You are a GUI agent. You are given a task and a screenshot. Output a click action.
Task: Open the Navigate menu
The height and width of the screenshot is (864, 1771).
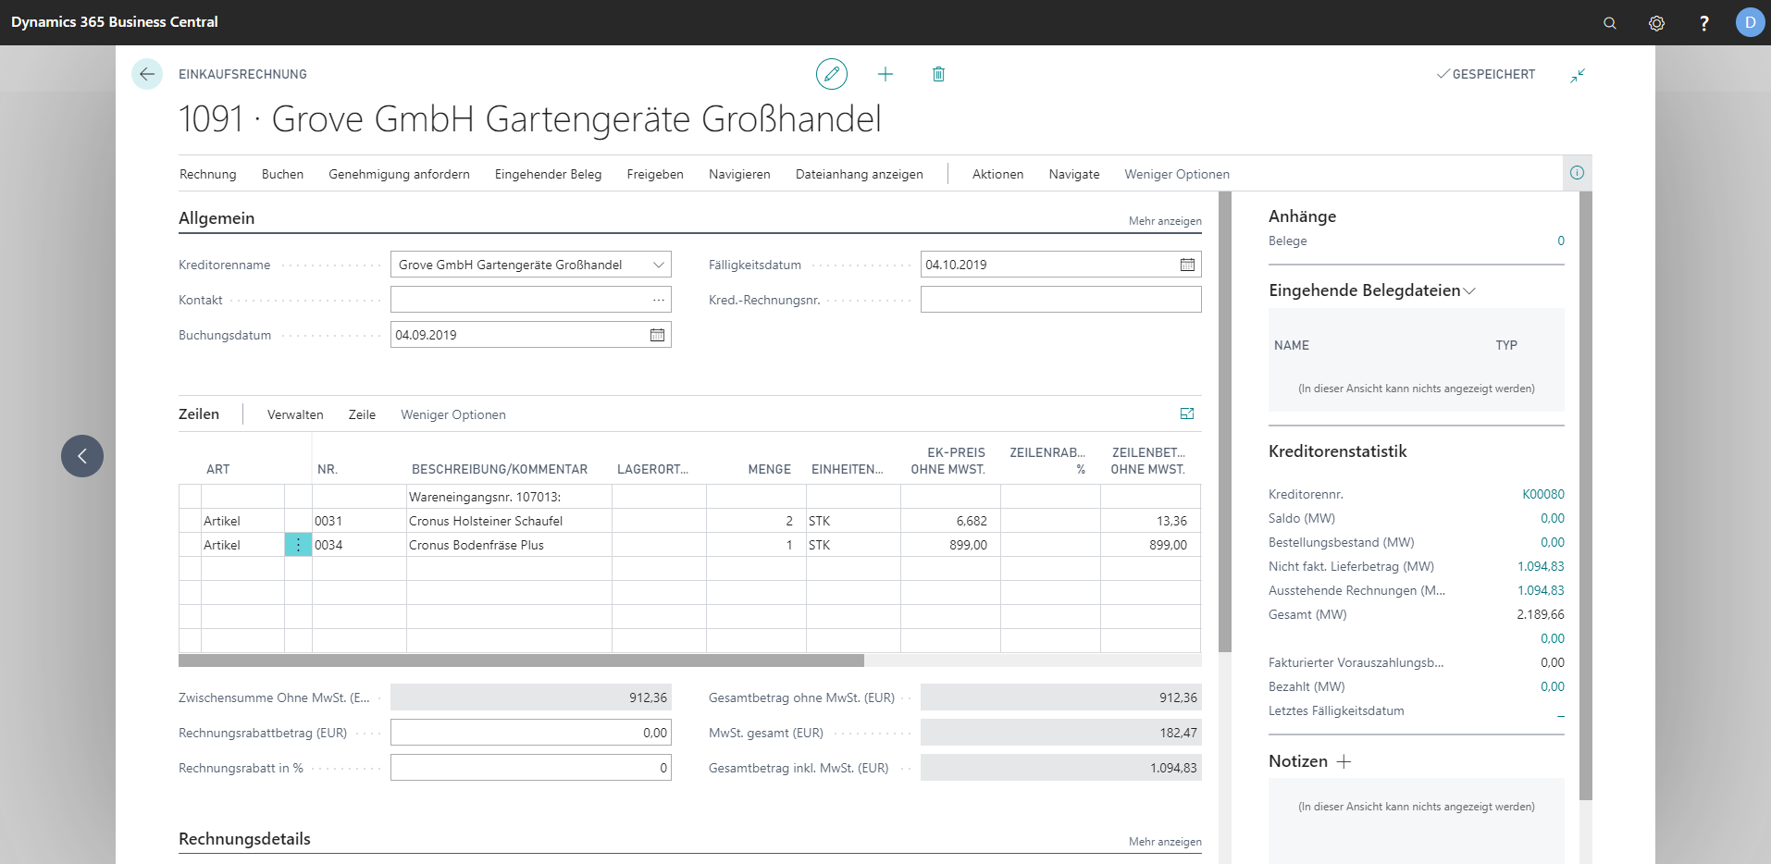1074,174
